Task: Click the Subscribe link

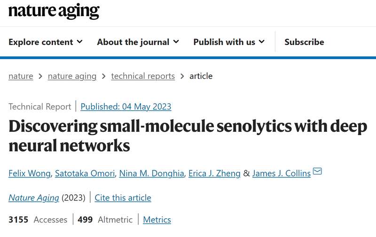Action: (304, 42)
